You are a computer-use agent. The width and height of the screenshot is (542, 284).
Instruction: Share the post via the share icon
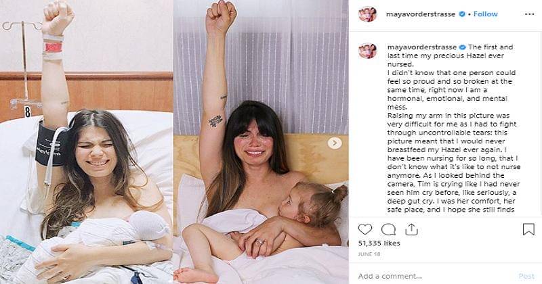pyautogui.click(x=411, y=229)
